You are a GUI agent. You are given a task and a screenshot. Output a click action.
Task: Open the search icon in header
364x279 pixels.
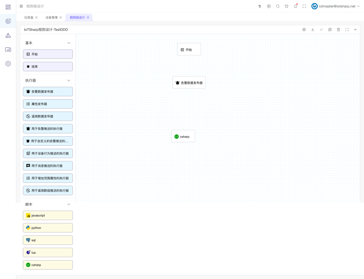click(278, 6)
